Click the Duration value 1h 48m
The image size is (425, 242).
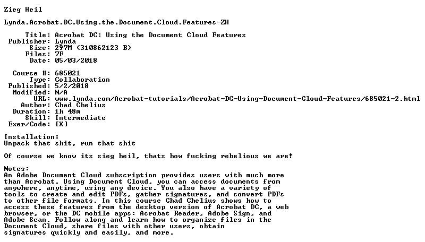tap(67, 111)
